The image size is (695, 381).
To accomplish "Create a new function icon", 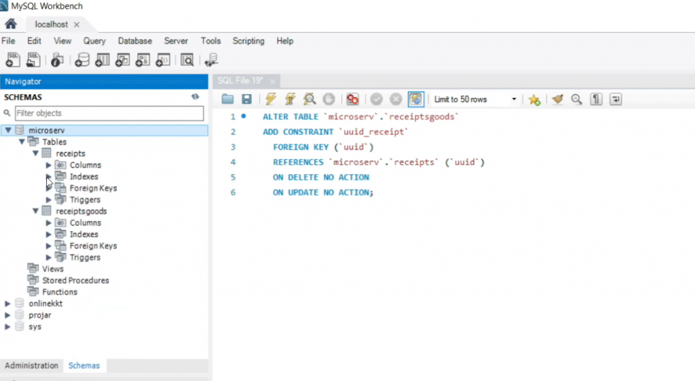I will pyautogui.click(x=163, y=60).
